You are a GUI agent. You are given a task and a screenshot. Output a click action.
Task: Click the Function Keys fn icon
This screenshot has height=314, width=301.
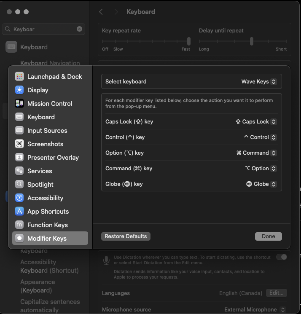click(x=19, y=225)
